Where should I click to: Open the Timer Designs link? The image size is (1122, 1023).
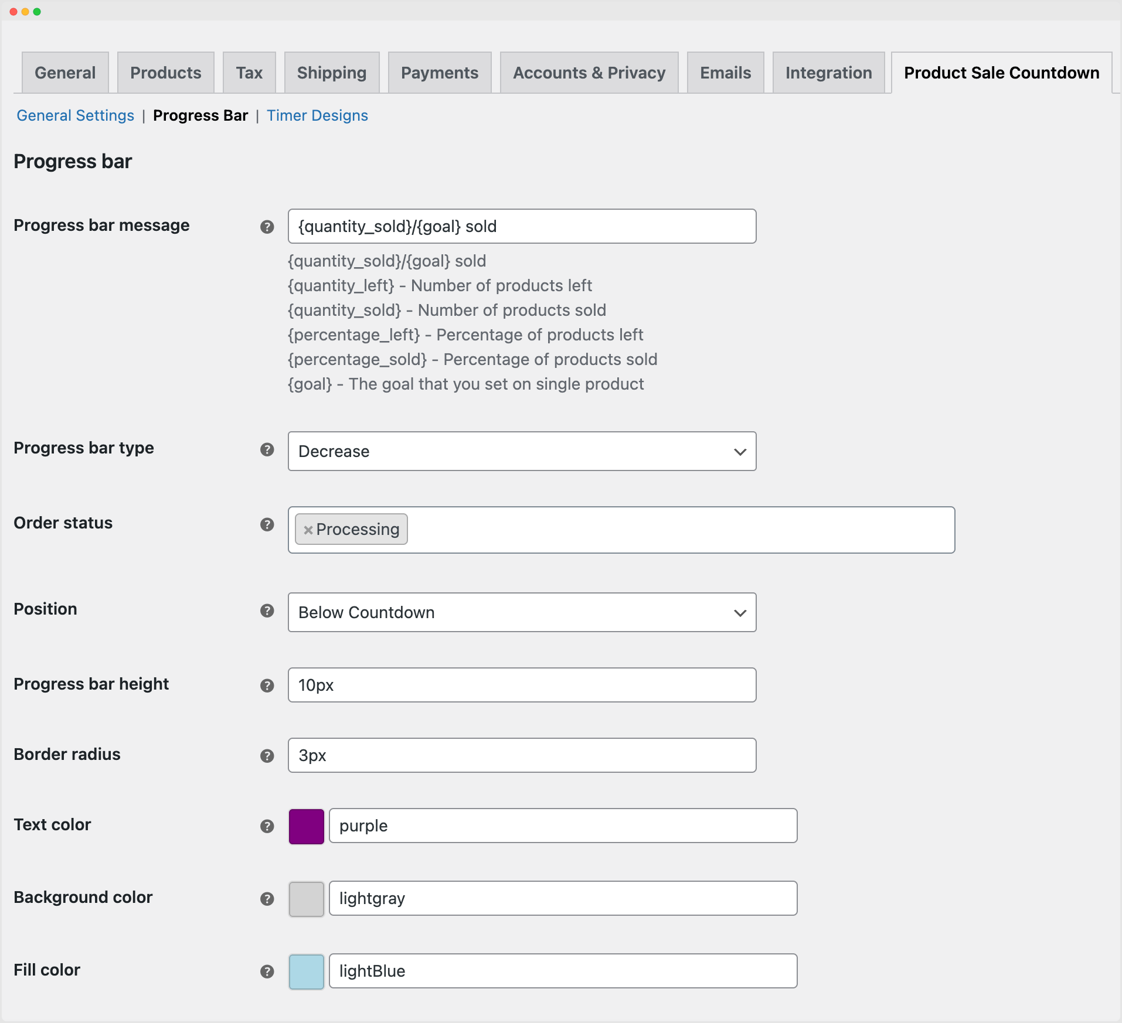317,115
